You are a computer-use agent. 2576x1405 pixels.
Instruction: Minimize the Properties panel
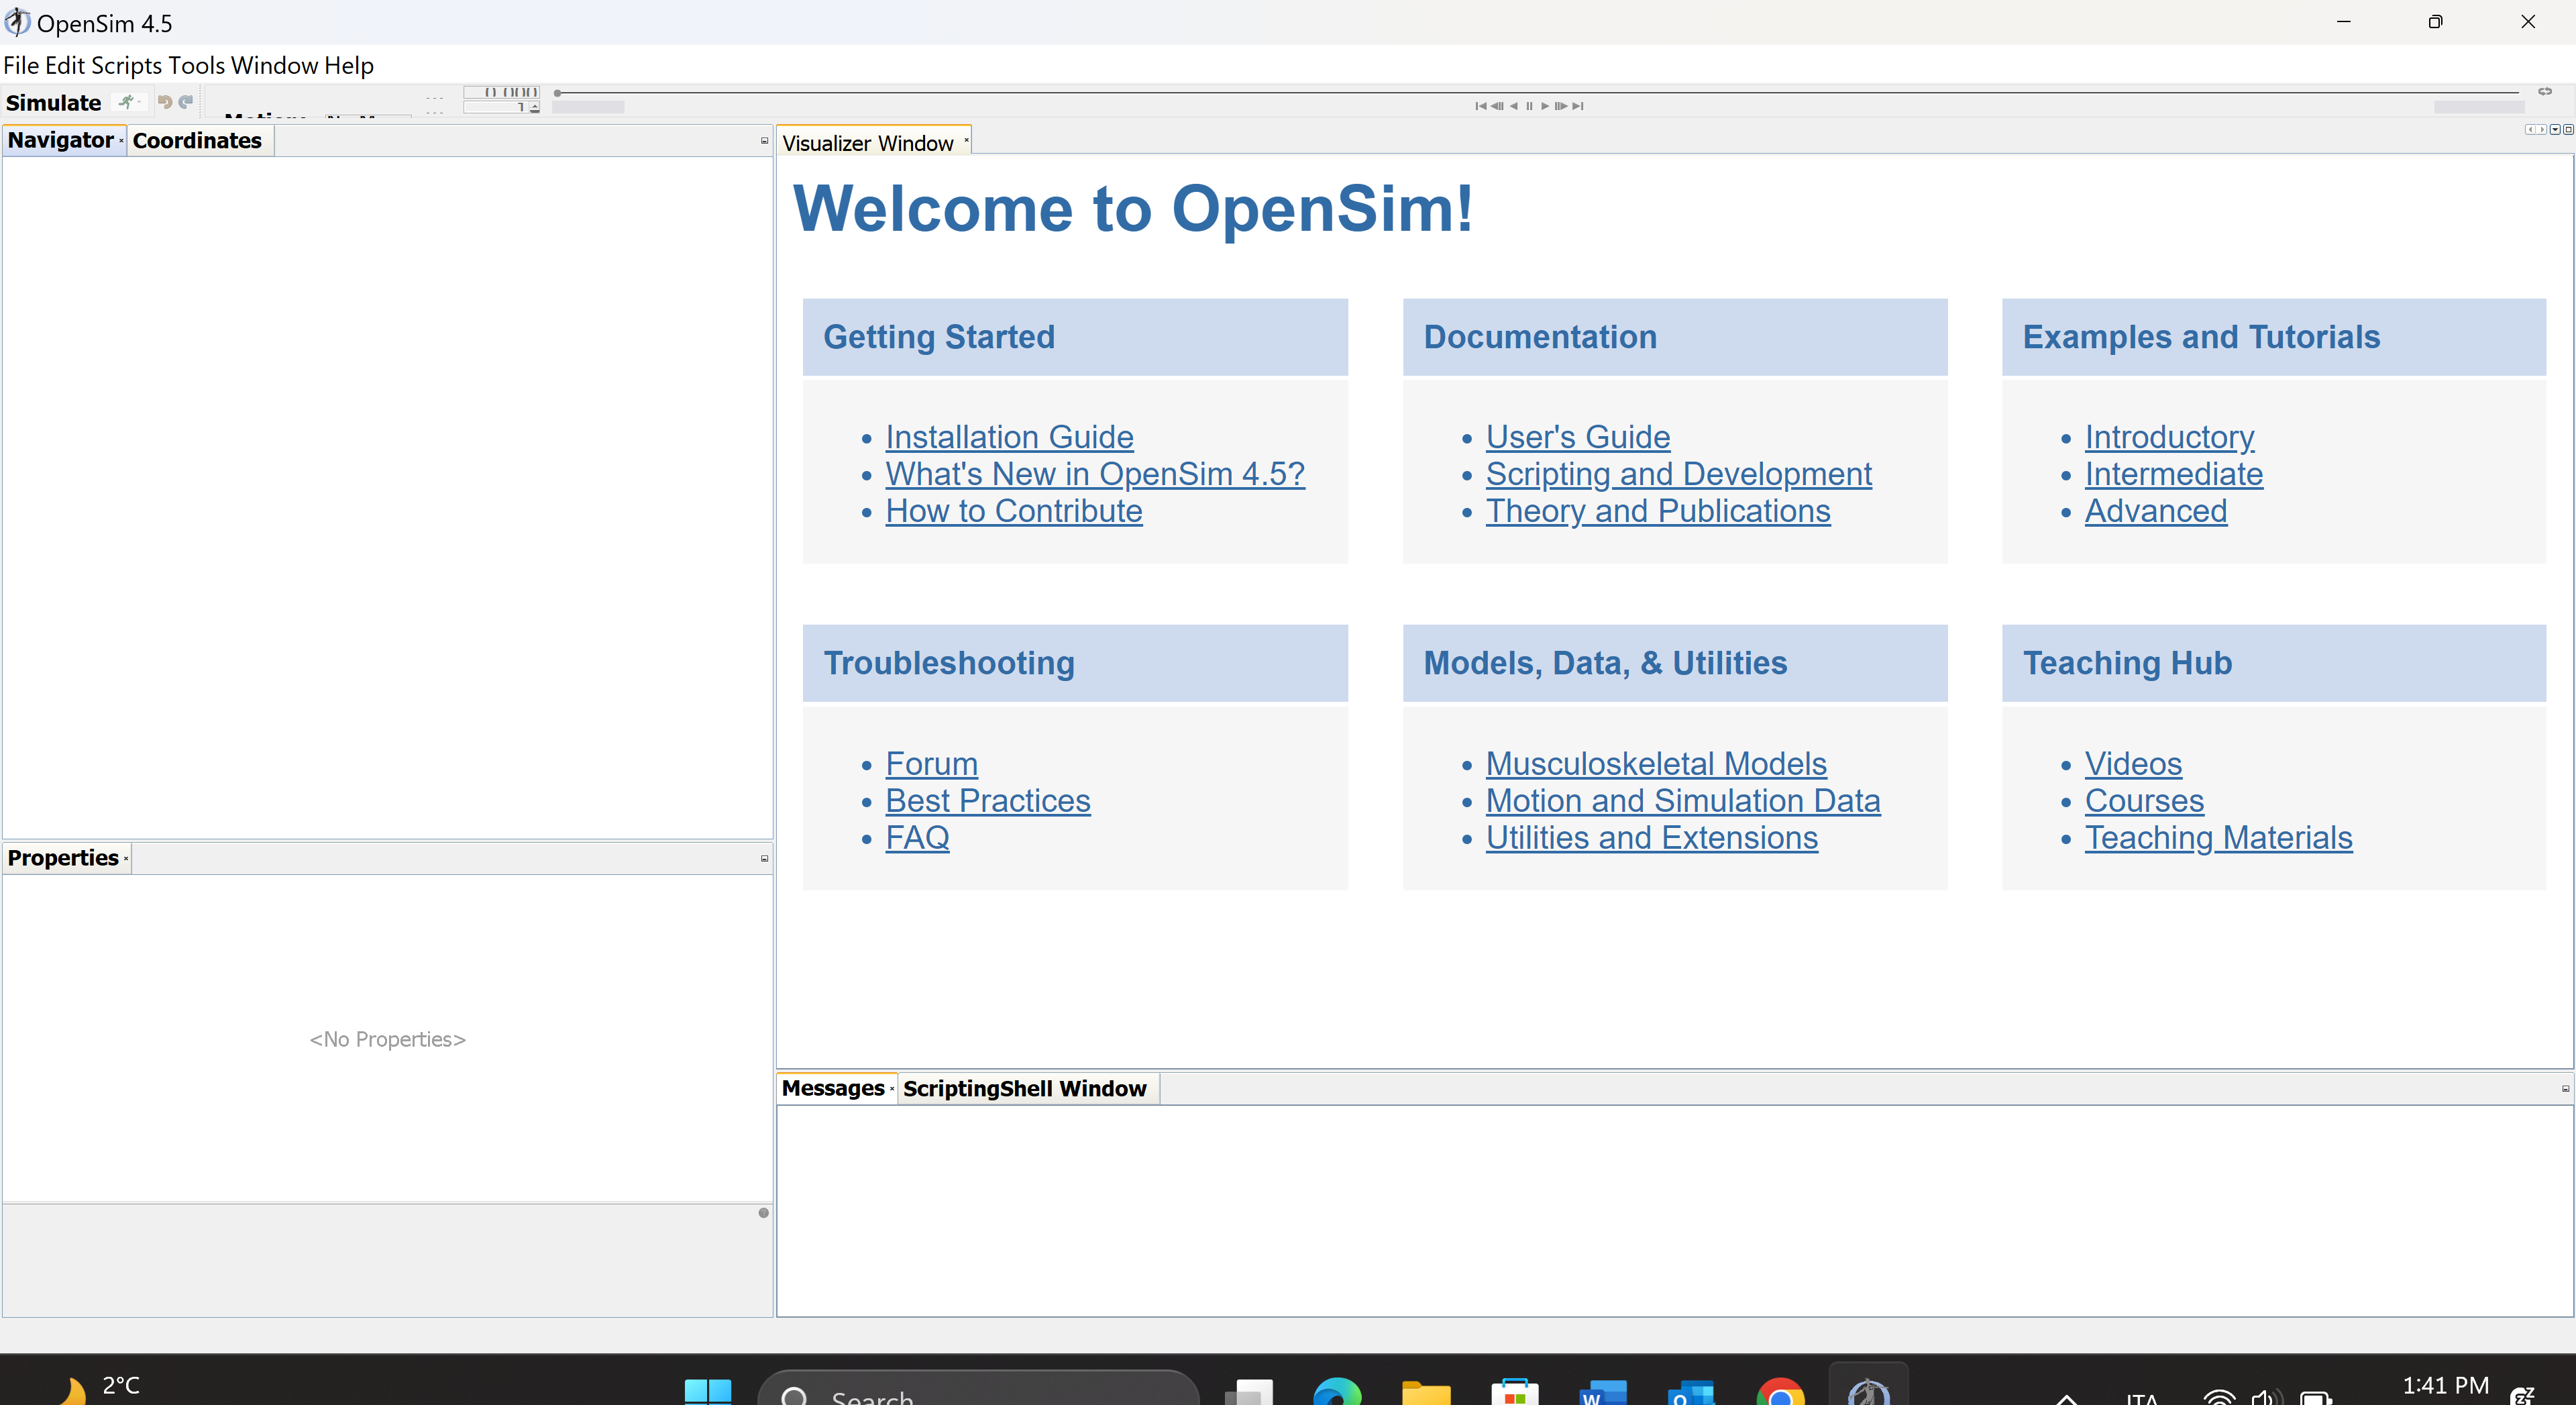point(765,859)
